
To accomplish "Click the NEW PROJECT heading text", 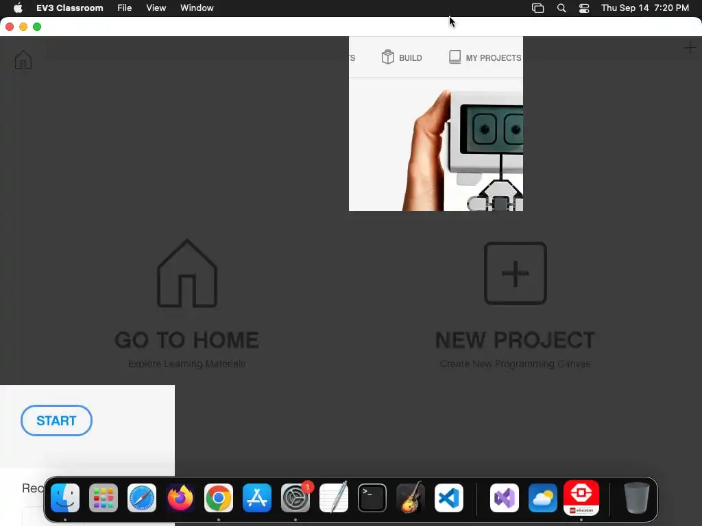I will (516, 340).
